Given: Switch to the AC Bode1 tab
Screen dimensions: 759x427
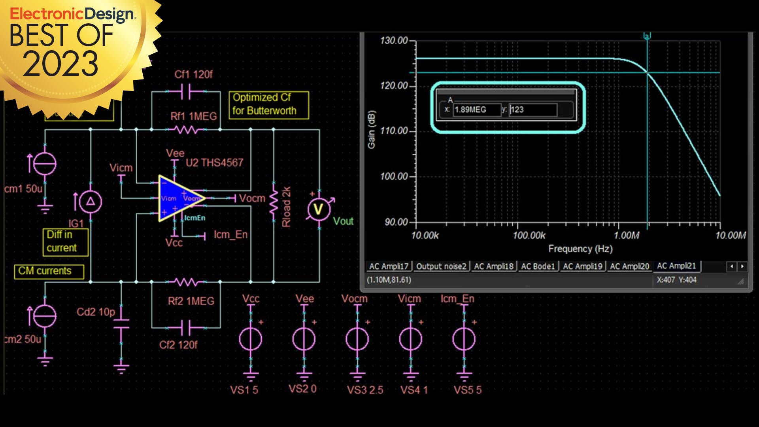Looking at the screenshot, I should click(538, 266).
